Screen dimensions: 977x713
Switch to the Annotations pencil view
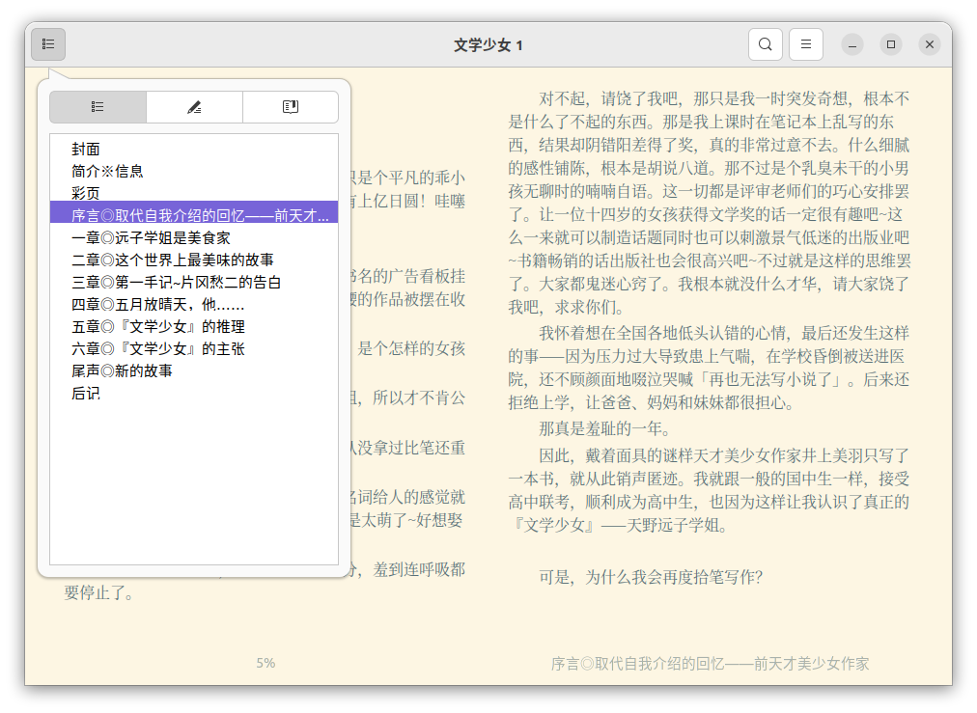pyautogui.click(x=193, y=106)
